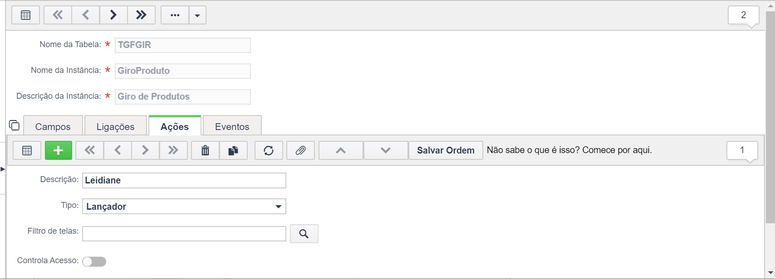This screenshot has height=279, width=775.
Task: Delete the action with trash icon
Action: tap(205, 150)
